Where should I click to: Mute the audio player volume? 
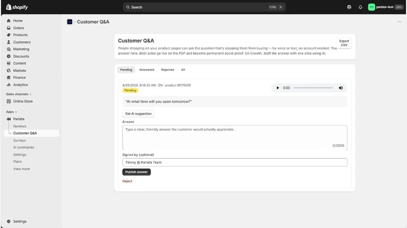341,88
